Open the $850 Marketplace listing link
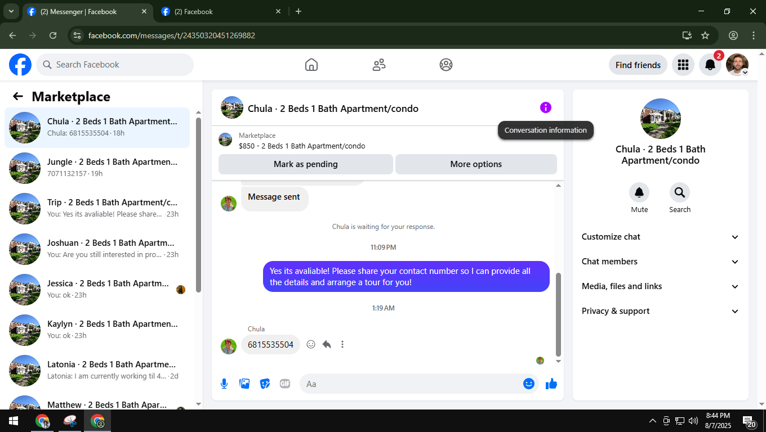Viewport: 766px width, 432px height. click(x=302, y=146)
